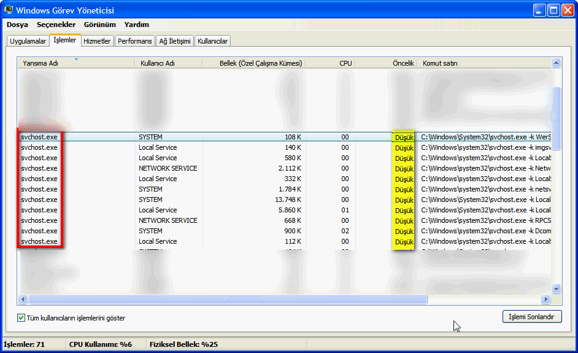Click the command line ending in -k Dcom
Screen dimensions: 578x353
(486, 231)
